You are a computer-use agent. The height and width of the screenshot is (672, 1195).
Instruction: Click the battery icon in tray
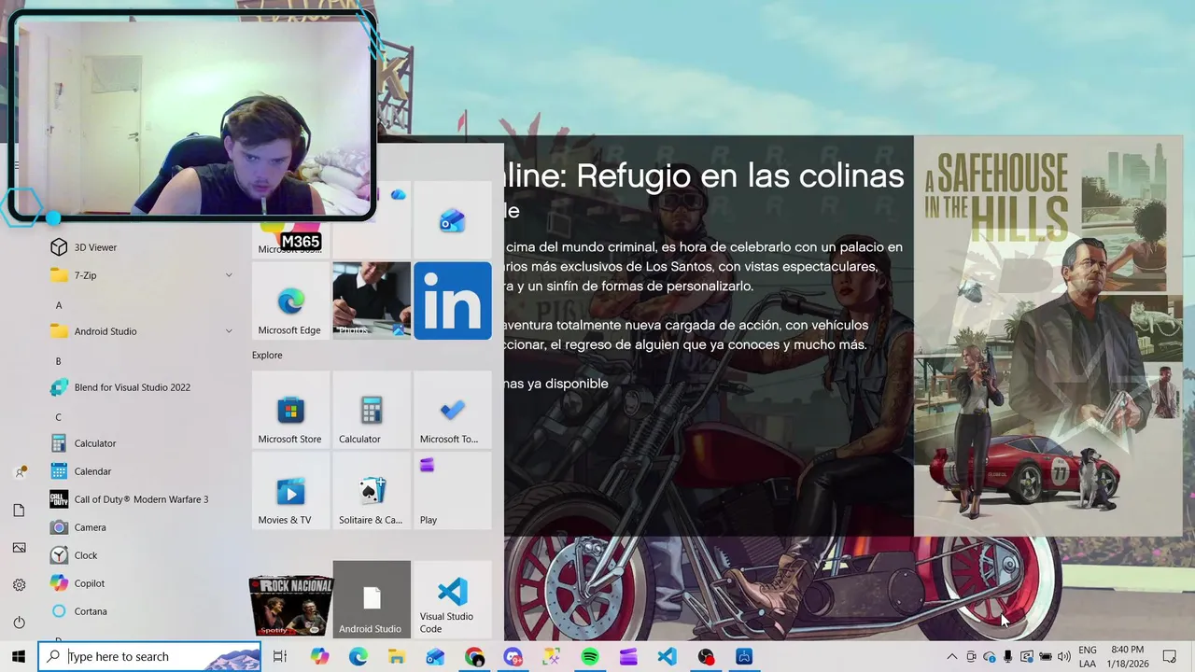pos(1046,657)
